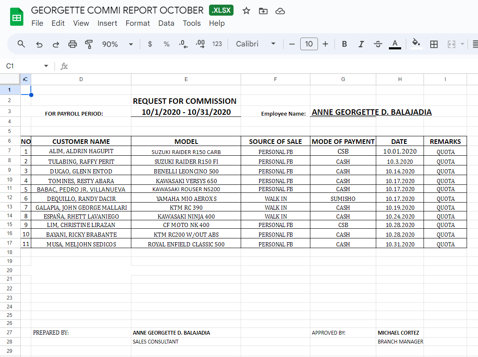
Task: Toggle strikethrough formatting
Action: click(378, 44)
